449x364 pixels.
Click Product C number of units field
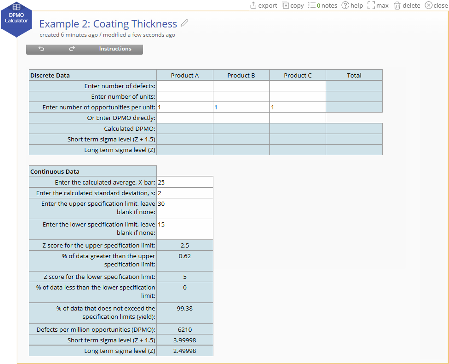click(x=298, y=97)
